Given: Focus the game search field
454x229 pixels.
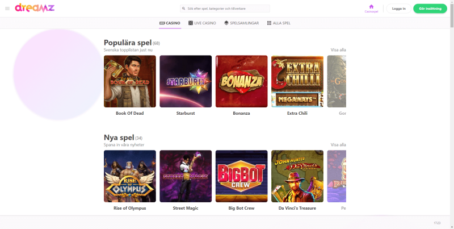Looking at the screenshot, I should [x=225, y=9].
